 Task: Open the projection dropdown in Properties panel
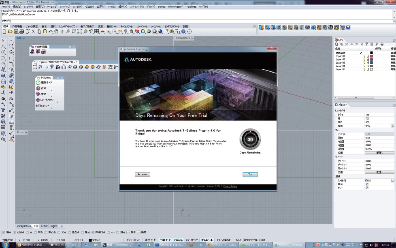tap(392, 126)
